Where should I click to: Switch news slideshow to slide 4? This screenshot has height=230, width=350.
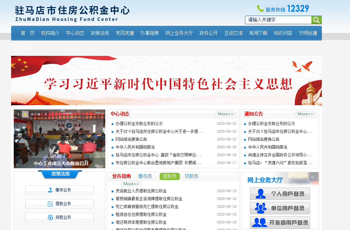point(39,114)
